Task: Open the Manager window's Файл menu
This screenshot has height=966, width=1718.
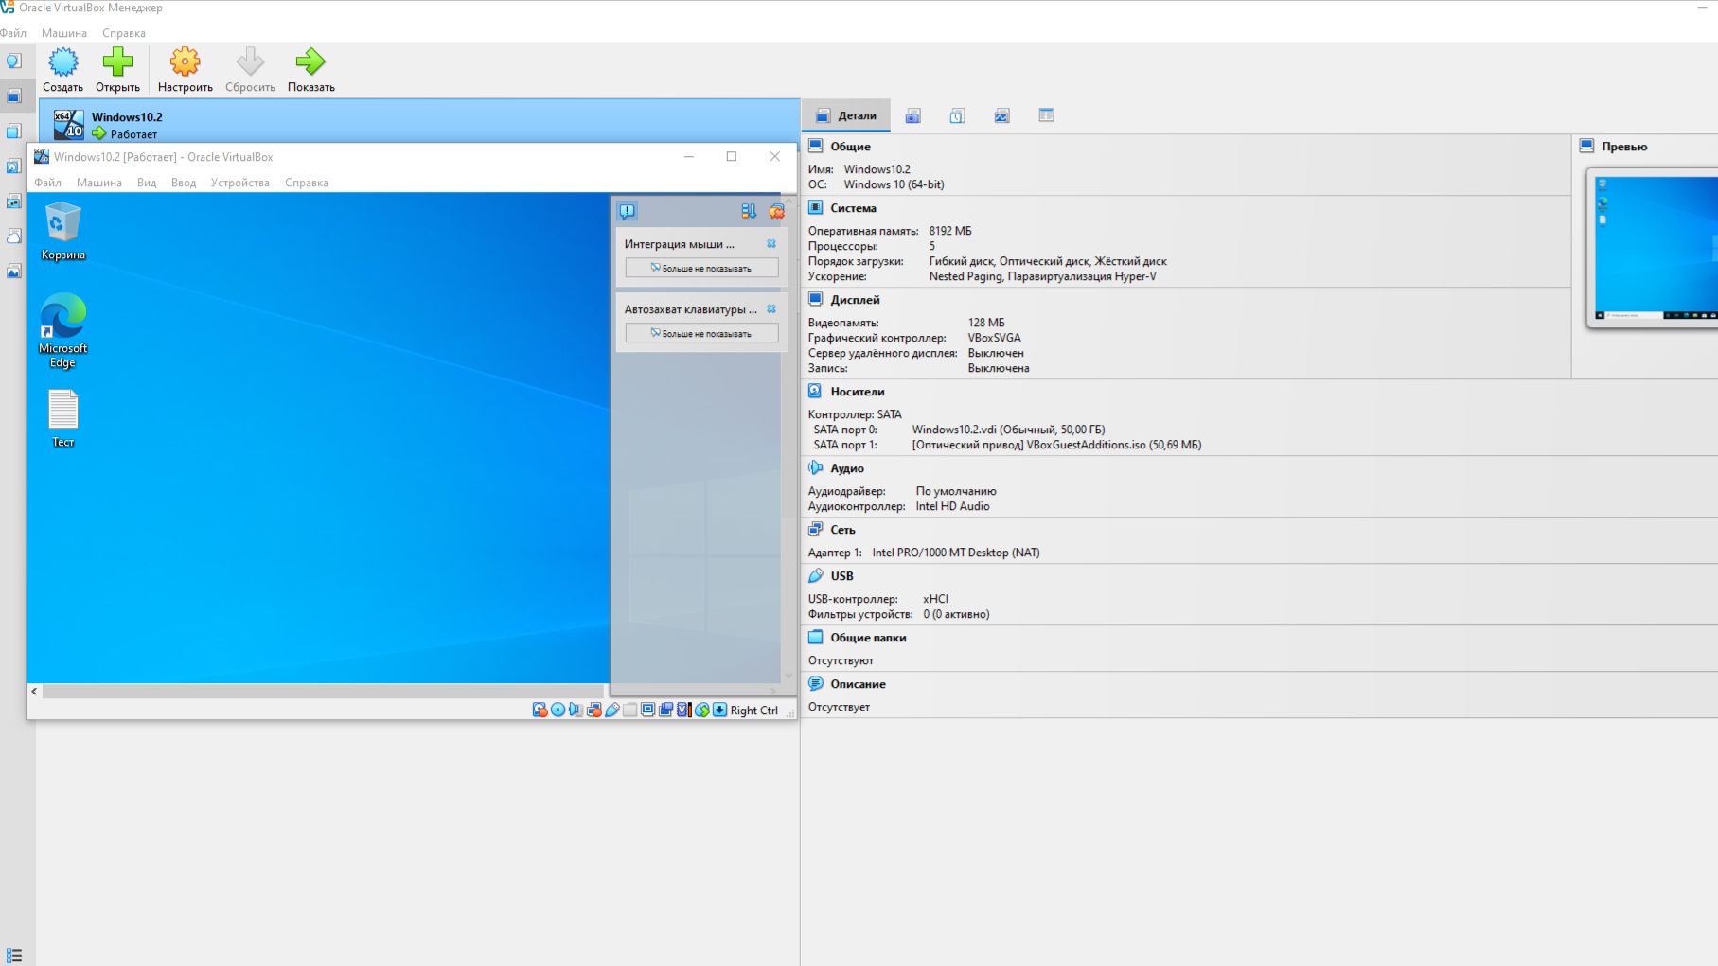Action: (x=13, y=33)
